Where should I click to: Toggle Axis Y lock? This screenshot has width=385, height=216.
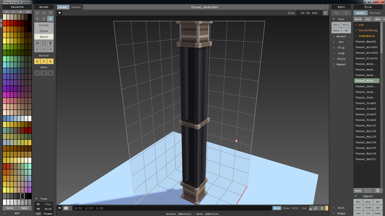[44, 73]
